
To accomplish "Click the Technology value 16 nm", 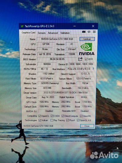I will (45, 49).
